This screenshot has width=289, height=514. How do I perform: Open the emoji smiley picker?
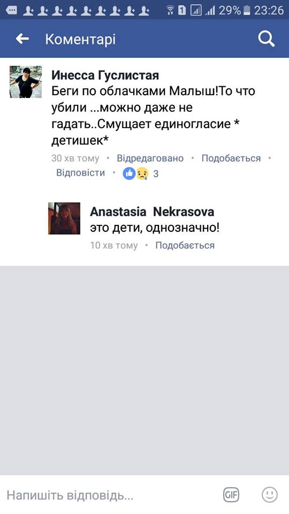(269, 495)
